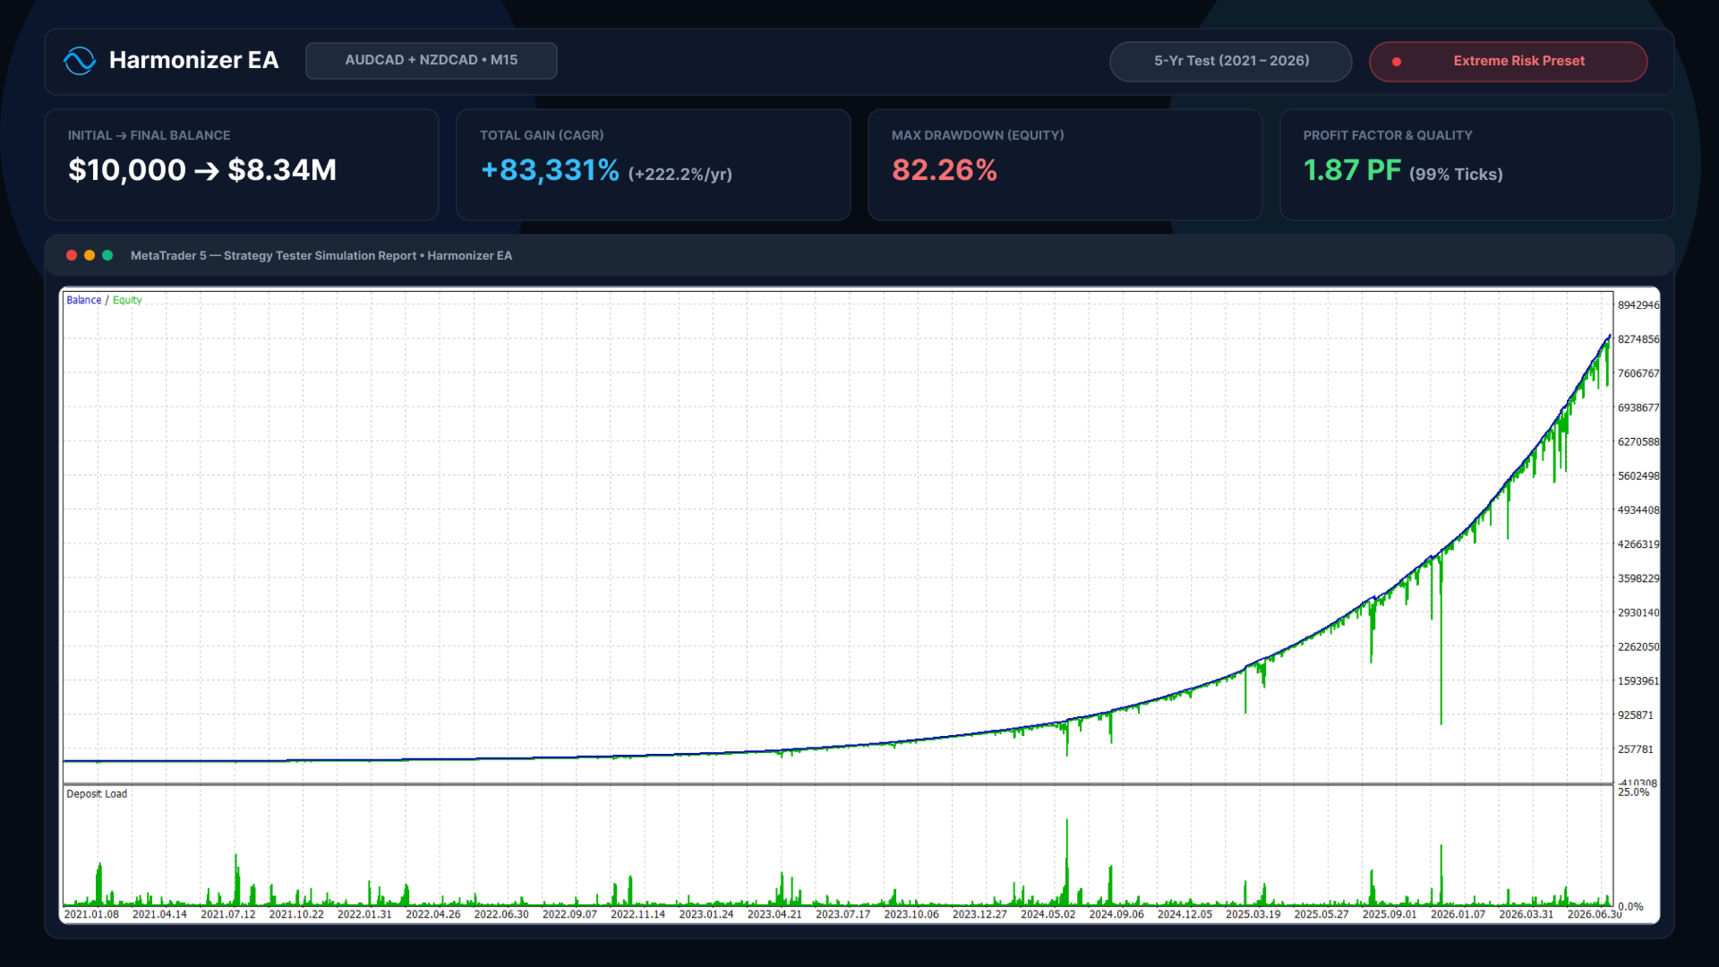
Task: Click the 1.87 PF value
Action: [1352, 170]
